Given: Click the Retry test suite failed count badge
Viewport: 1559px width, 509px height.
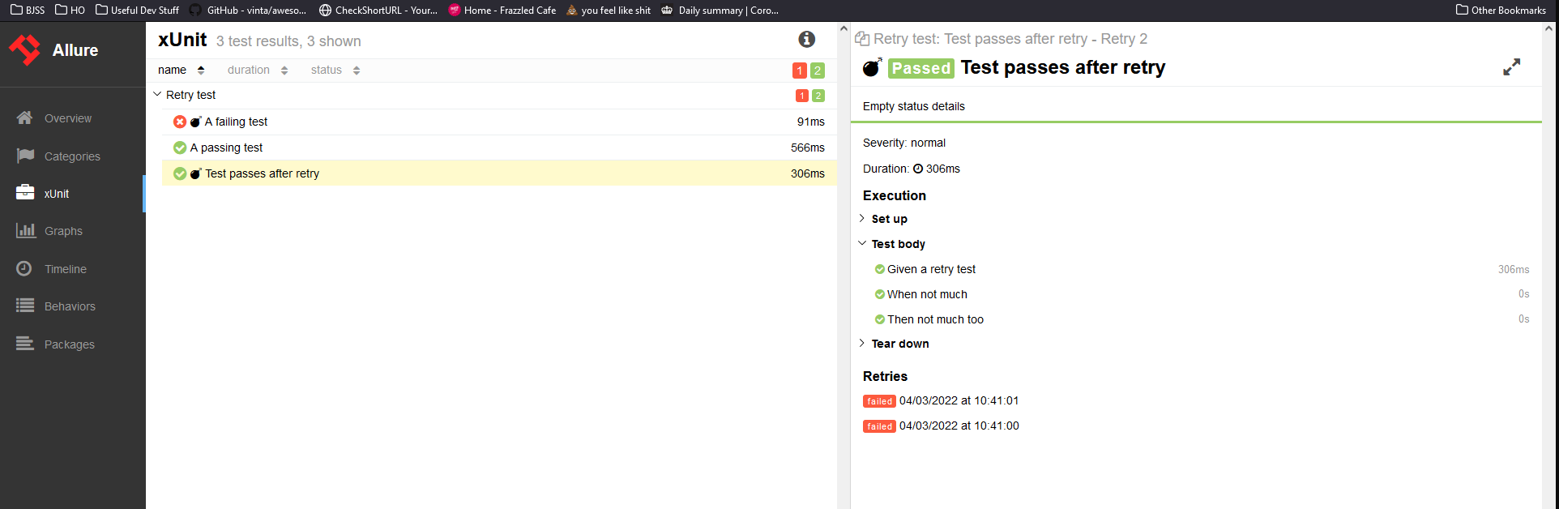Looking at the screenshot, I should pos(802,96).
